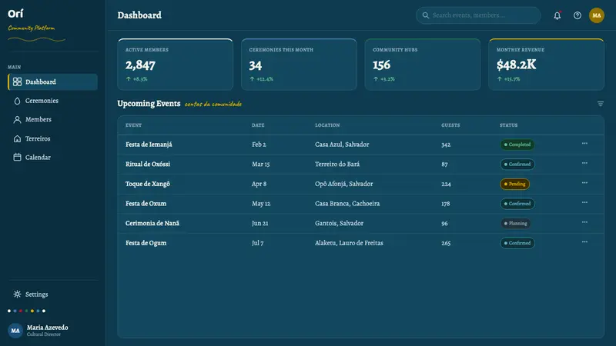Click the Upcoming Events heading
The height and width of the screenshot is (346, 616).
coord(149,104)
